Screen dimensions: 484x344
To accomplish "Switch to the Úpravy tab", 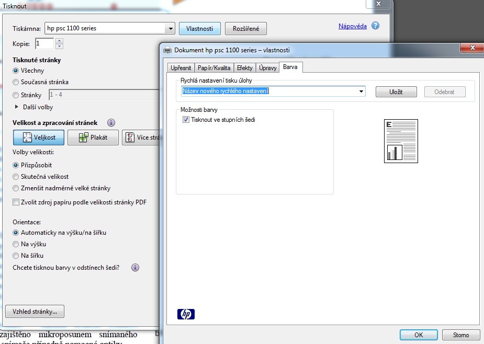I will tap(267, 68).
